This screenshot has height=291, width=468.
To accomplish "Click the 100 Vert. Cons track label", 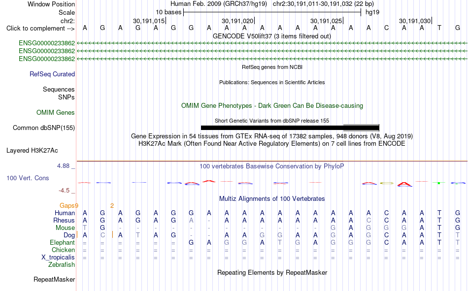I will 28,178.
